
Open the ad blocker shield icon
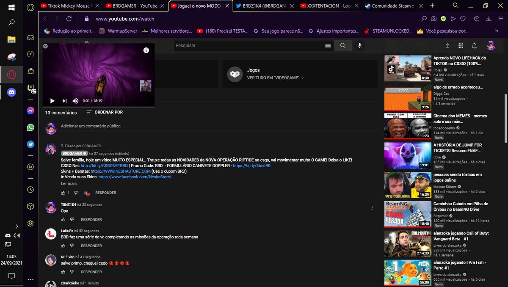click(x=443, y=19)
